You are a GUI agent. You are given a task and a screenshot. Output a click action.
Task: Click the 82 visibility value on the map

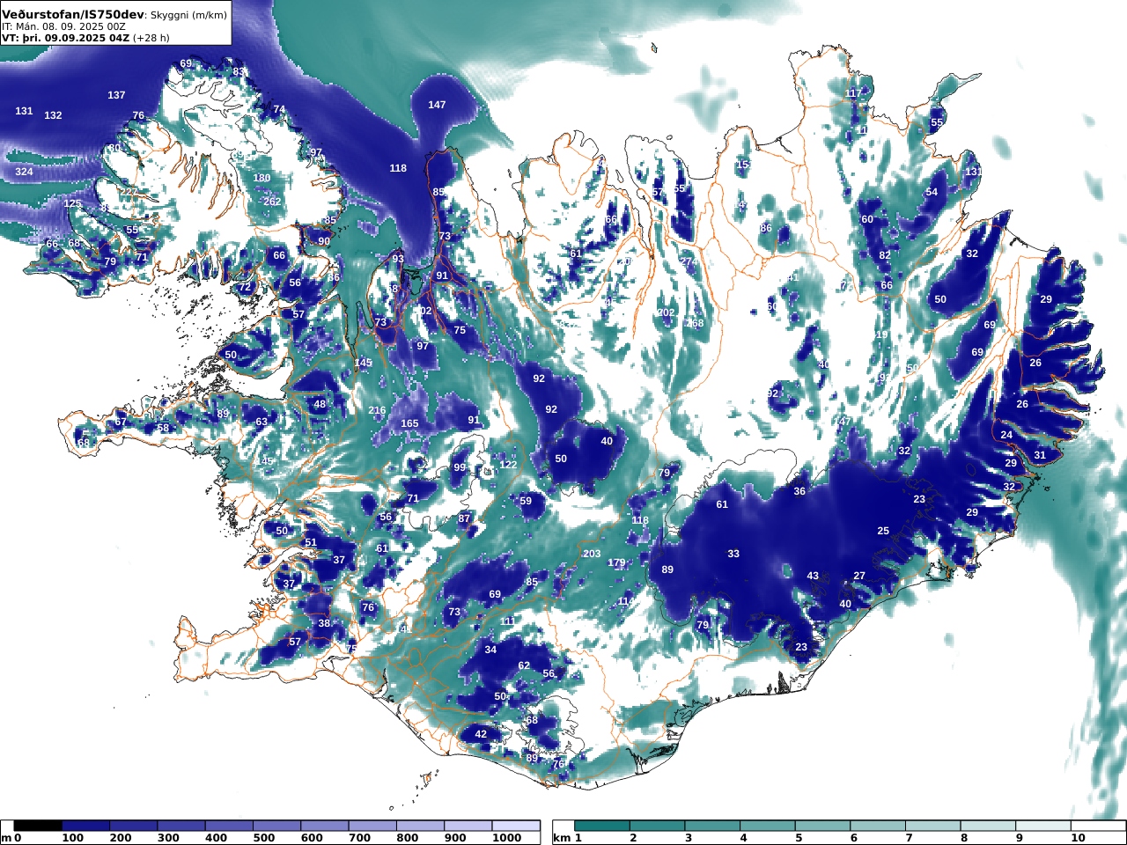click(x=885, y=255)
